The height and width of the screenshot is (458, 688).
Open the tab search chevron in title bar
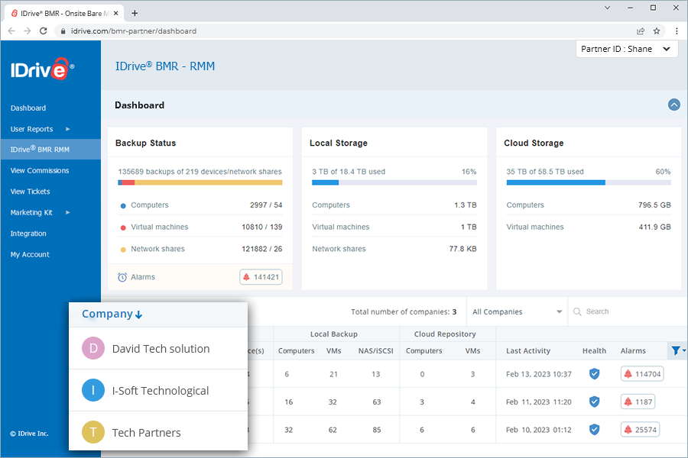(x=607, y=8)
